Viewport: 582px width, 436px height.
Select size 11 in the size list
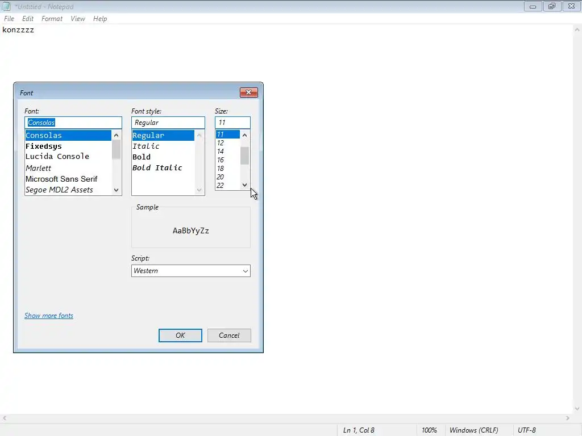pyautogui.click(x=227, y=134)
